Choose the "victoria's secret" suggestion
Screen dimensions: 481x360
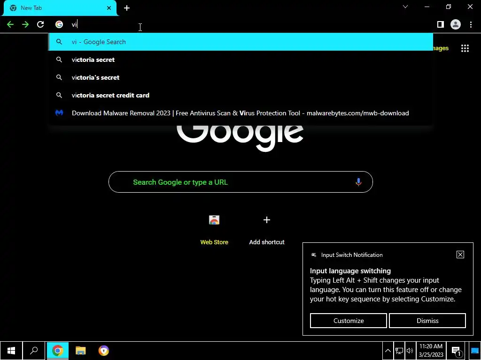click(240, 77)
